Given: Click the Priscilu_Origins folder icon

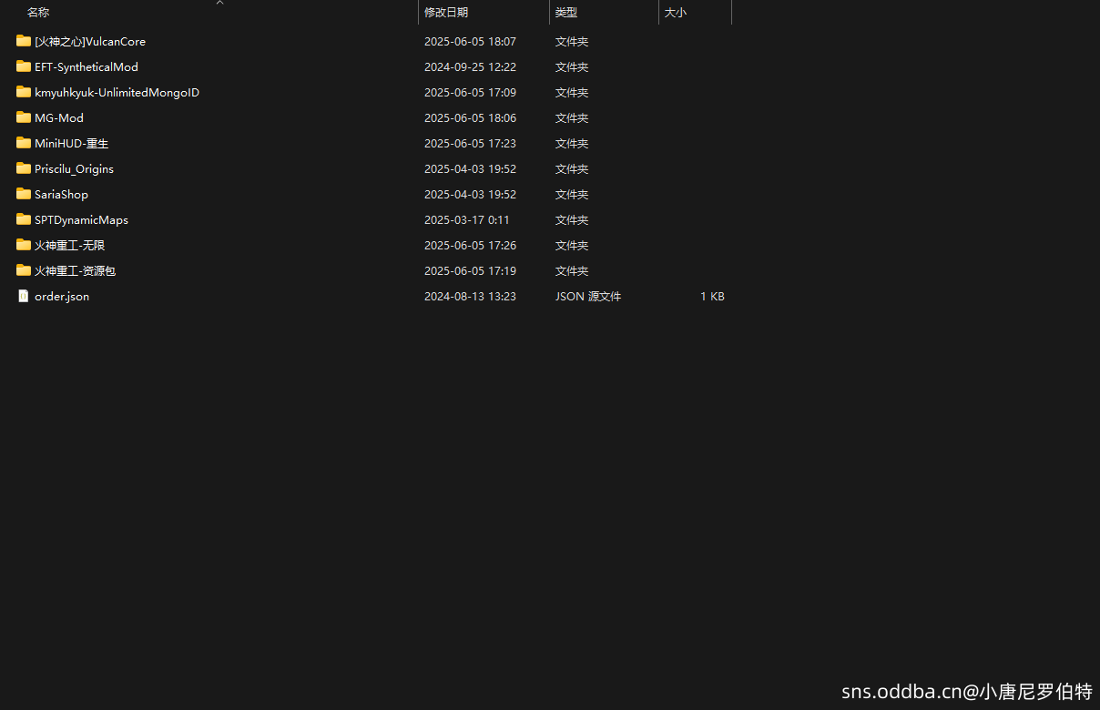Looking at the screenshot, I should tap(24, 168).
